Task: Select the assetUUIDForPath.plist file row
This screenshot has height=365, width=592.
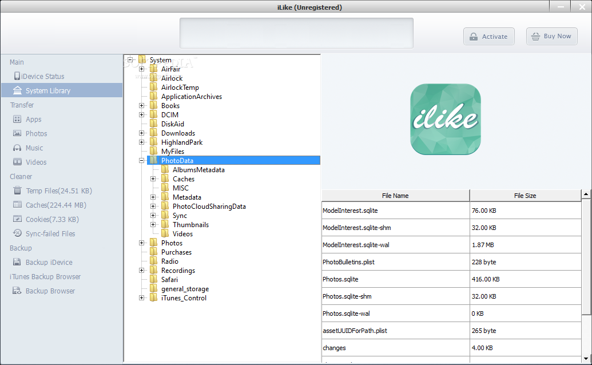Action: (451, 331)
